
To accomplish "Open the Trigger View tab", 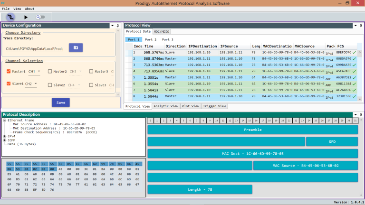I will click(x=214, y=106).
